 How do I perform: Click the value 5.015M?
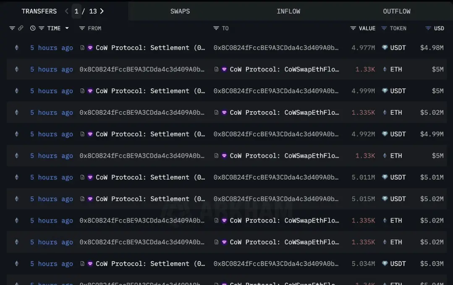[363, 199]
